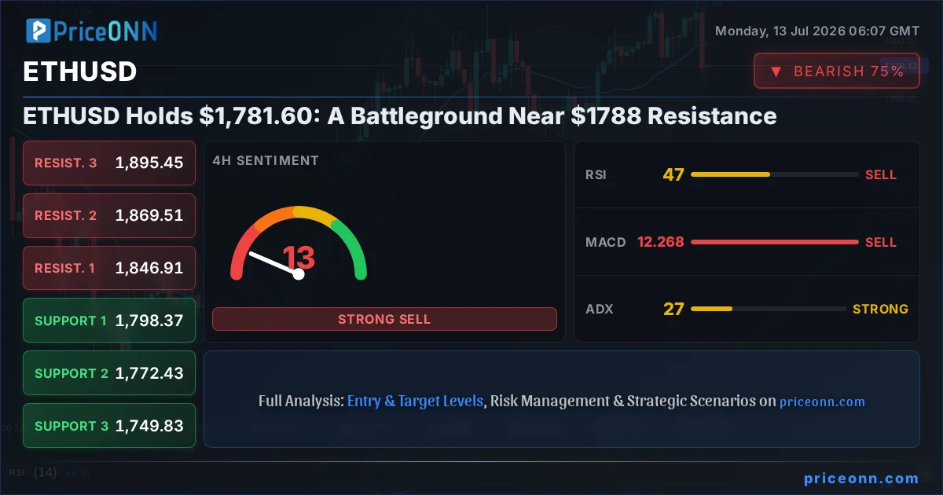Select the SUPPORT 2 1,772.43 level
This screenshot has width=943, height=495.
coord(109,373)
